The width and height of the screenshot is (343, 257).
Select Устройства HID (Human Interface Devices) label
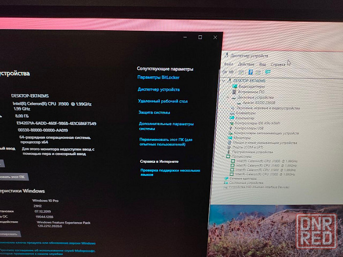coord(259,187)
